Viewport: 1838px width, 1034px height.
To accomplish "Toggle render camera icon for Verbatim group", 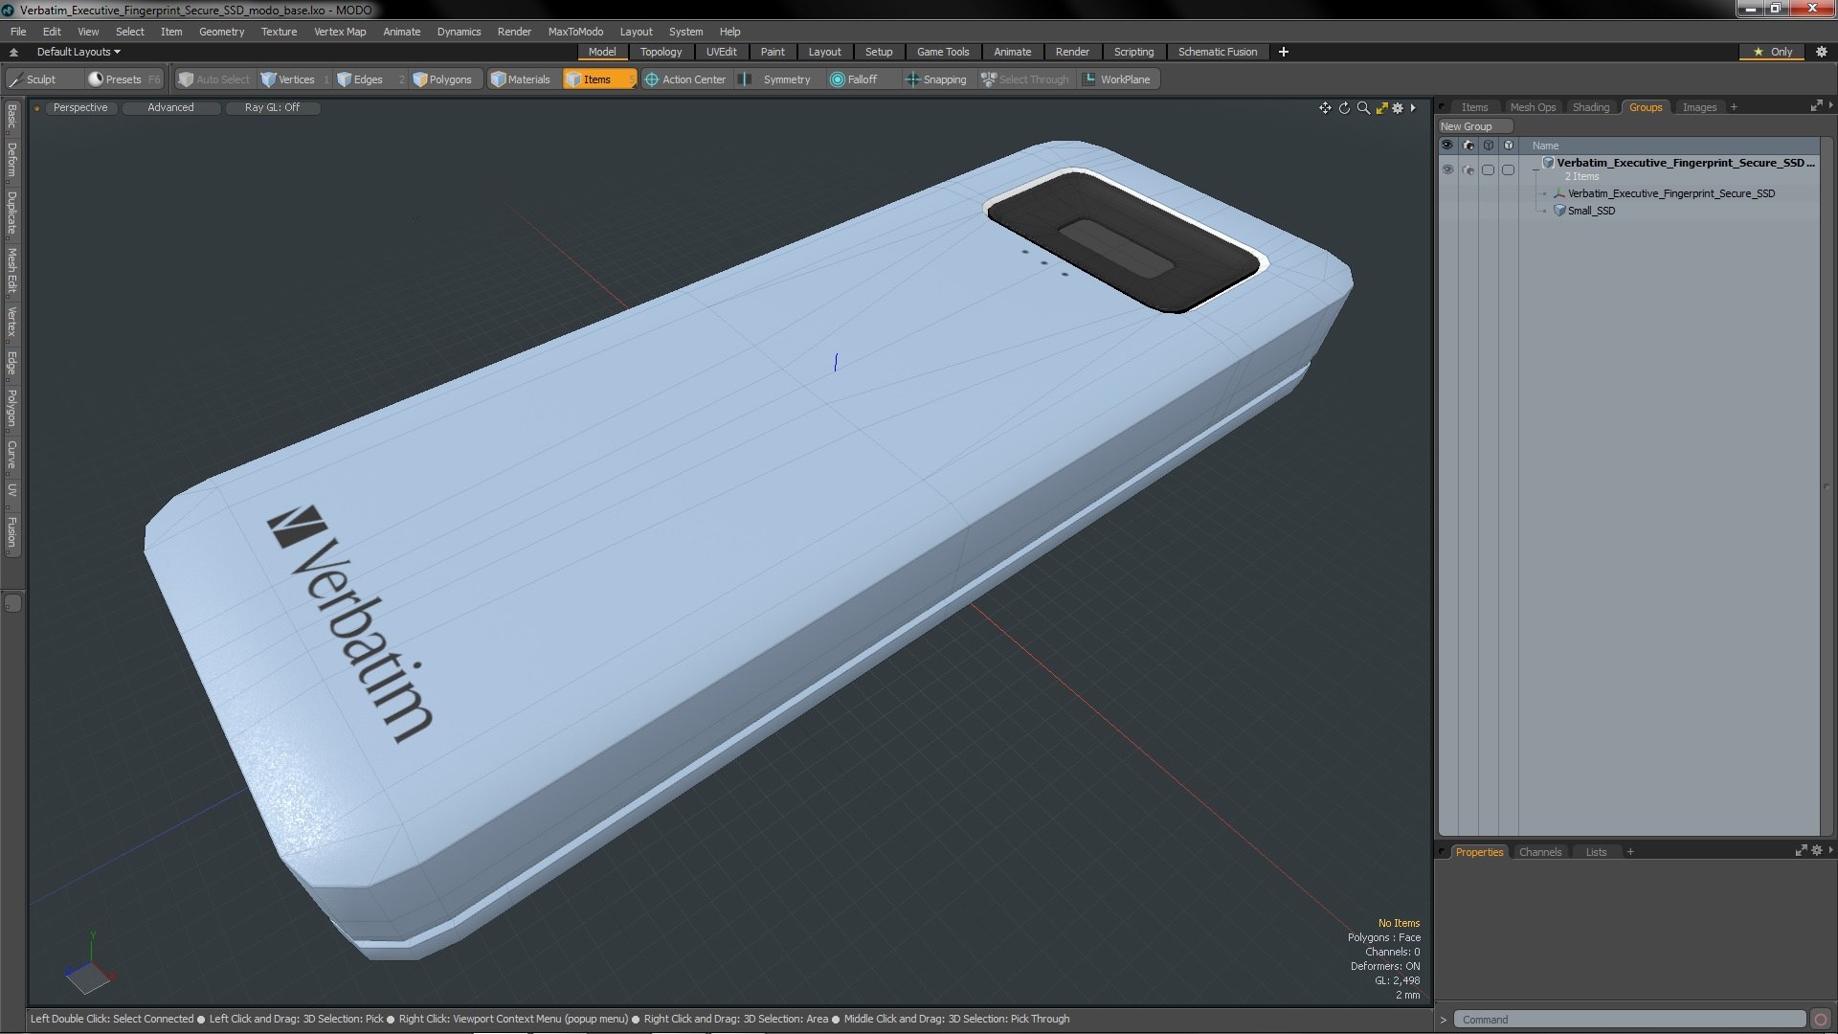I will point(1468,169).
